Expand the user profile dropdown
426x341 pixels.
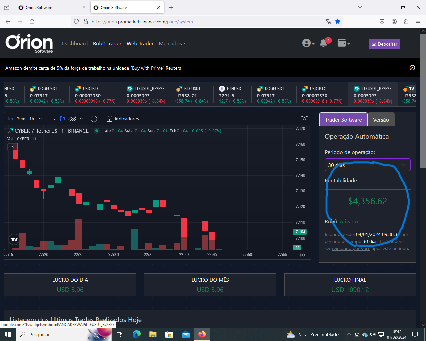[308, 43]
